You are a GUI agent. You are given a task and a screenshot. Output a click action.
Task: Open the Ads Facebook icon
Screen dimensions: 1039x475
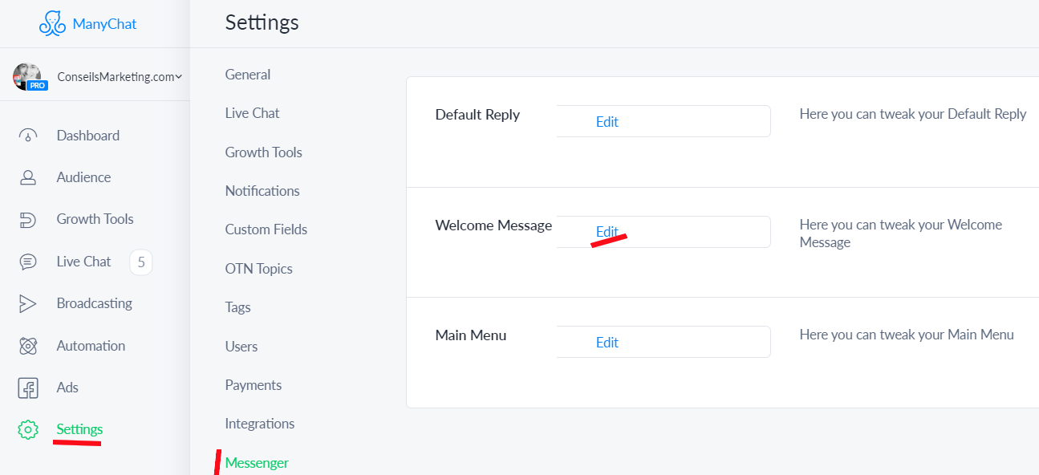tap(28, 388)
